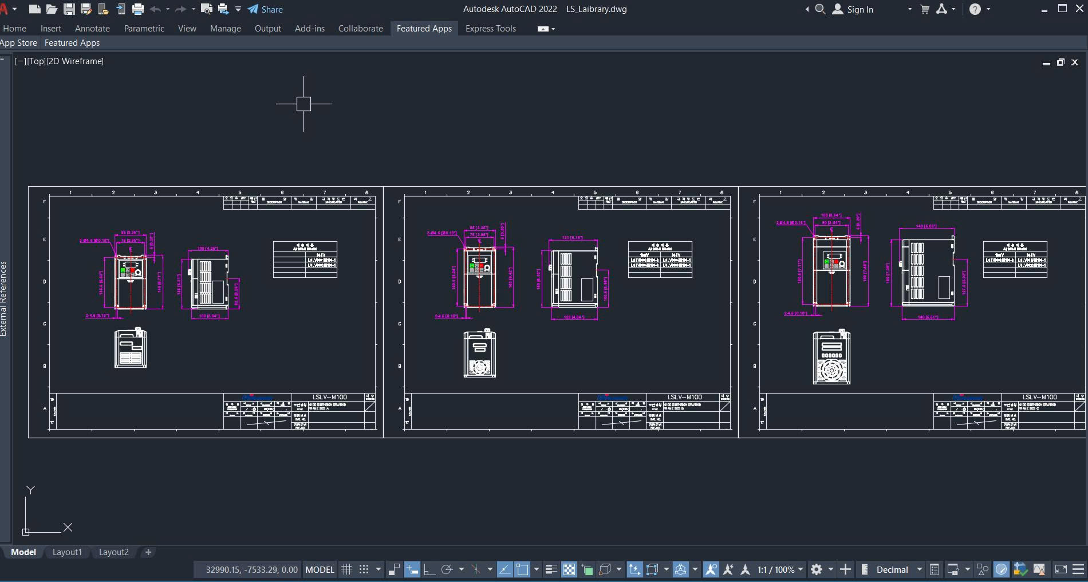The width and height of the screenshot is (1088, 582).
Task: Undo the last action
Action: [155, 9]
